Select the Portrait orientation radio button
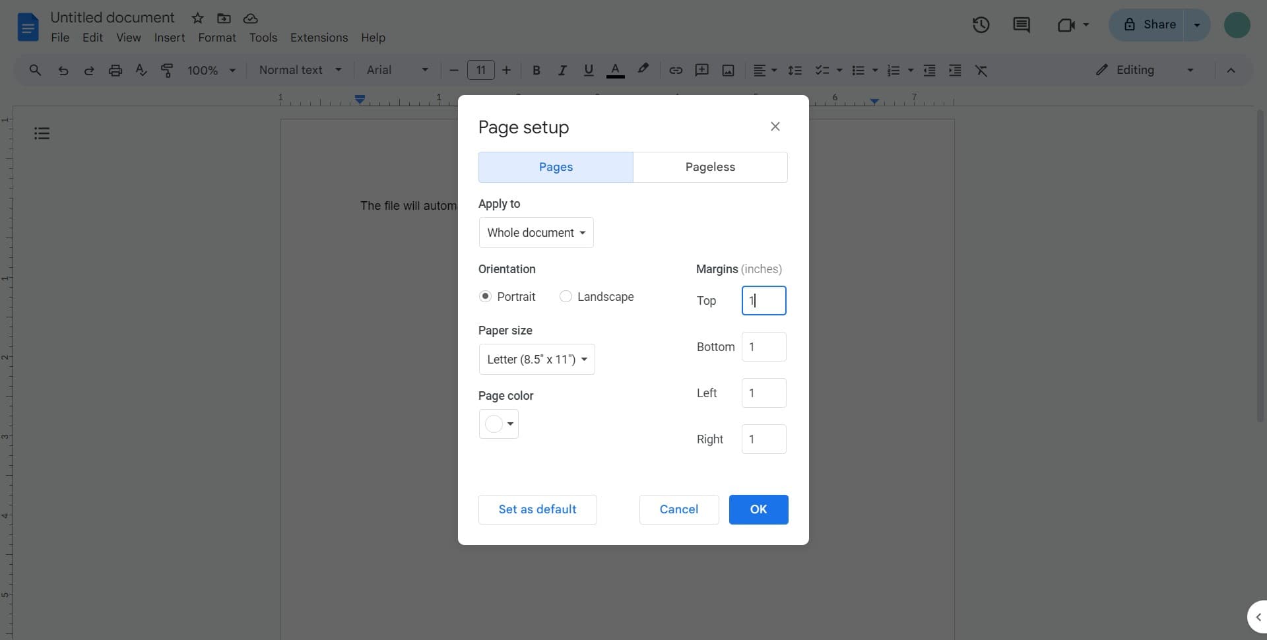The width and height of the screenshot is (1267, 640). point(486,297)
